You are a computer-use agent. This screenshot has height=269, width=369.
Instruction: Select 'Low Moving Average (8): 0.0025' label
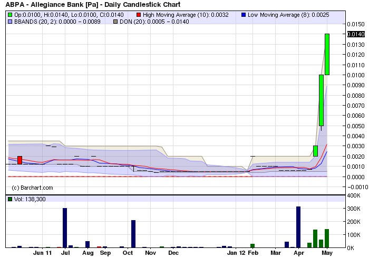[288, 15]
